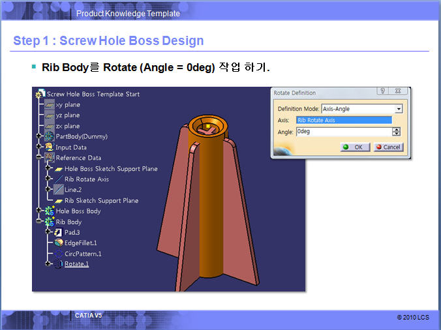Select the xy plane tree item

click(67, 104)
